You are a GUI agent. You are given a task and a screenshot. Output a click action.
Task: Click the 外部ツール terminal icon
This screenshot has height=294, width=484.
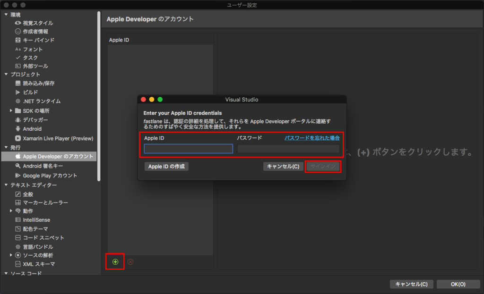pyautogui.click(x=18, y=66)
